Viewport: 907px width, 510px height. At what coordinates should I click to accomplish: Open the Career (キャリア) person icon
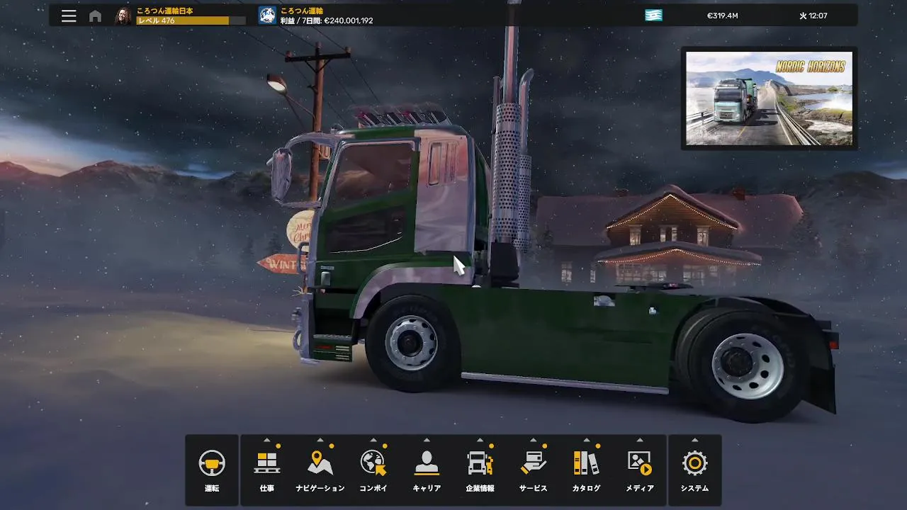click(x=427, y=464)
